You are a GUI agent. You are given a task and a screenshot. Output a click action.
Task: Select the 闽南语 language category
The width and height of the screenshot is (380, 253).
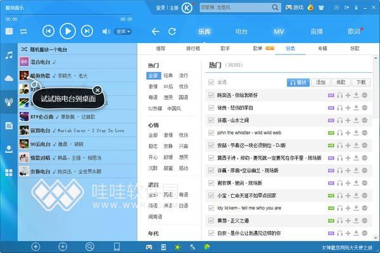pos(155,217)
